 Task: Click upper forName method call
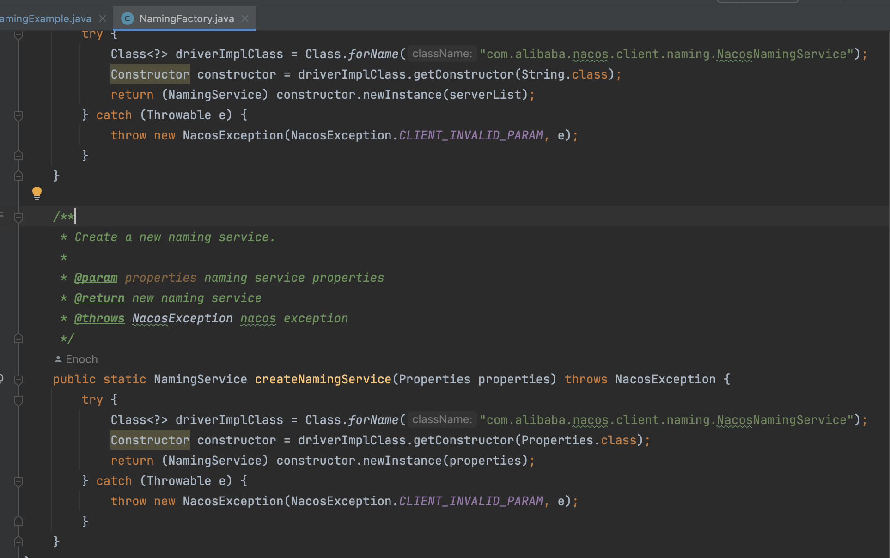(373, 54)
